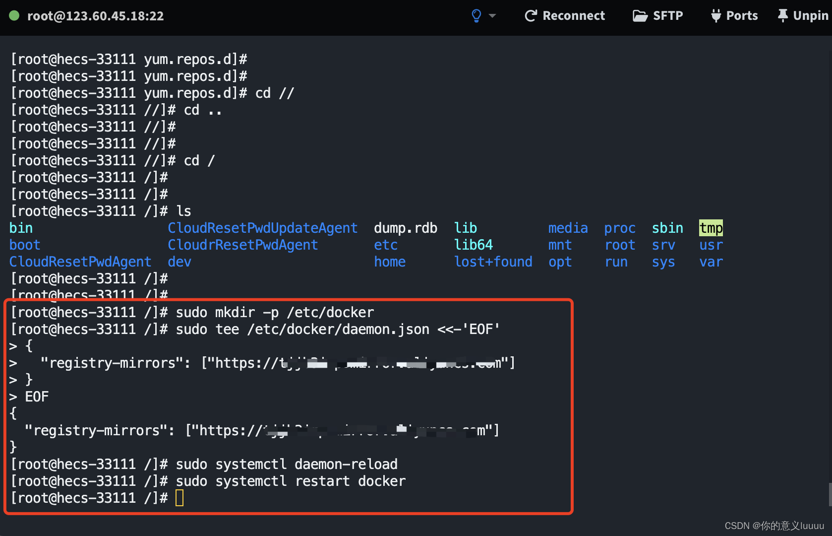Click the Reconnect button

(565, 16)
